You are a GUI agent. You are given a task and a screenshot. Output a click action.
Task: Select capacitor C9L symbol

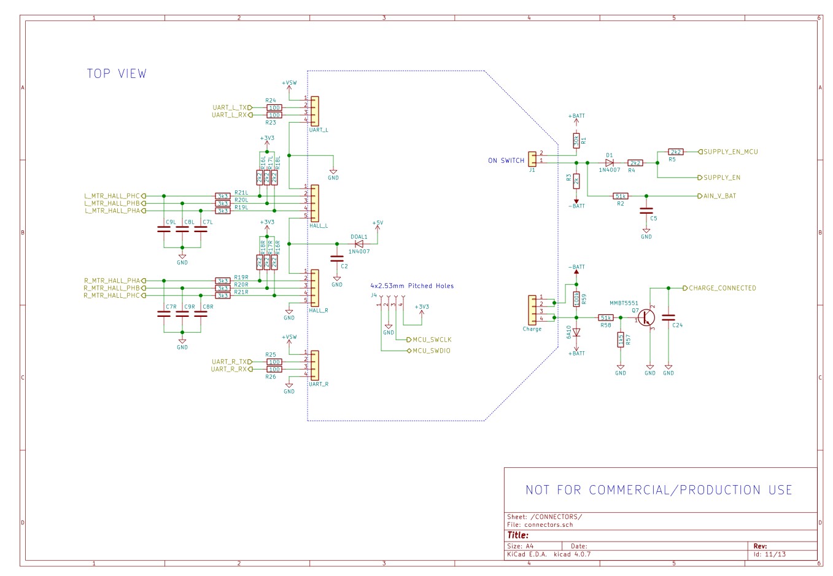(164, 229)
